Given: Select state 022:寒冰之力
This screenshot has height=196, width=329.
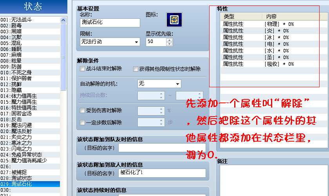Looking at the screenshot, I should [30, 143].
